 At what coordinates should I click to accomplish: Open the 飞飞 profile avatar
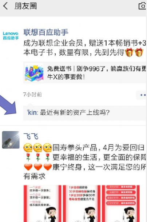tap(11, 140)
